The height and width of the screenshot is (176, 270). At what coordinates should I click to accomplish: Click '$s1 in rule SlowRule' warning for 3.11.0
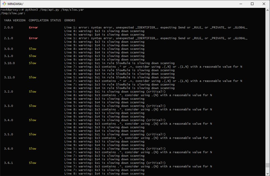[x=120, y=77]
